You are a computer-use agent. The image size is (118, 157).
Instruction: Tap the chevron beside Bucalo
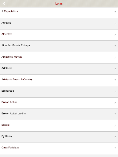pyautogui.click(x=115, y=125)
